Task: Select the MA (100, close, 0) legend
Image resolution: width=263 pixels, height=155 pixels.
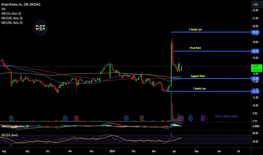Action: (x=12, y=18)
